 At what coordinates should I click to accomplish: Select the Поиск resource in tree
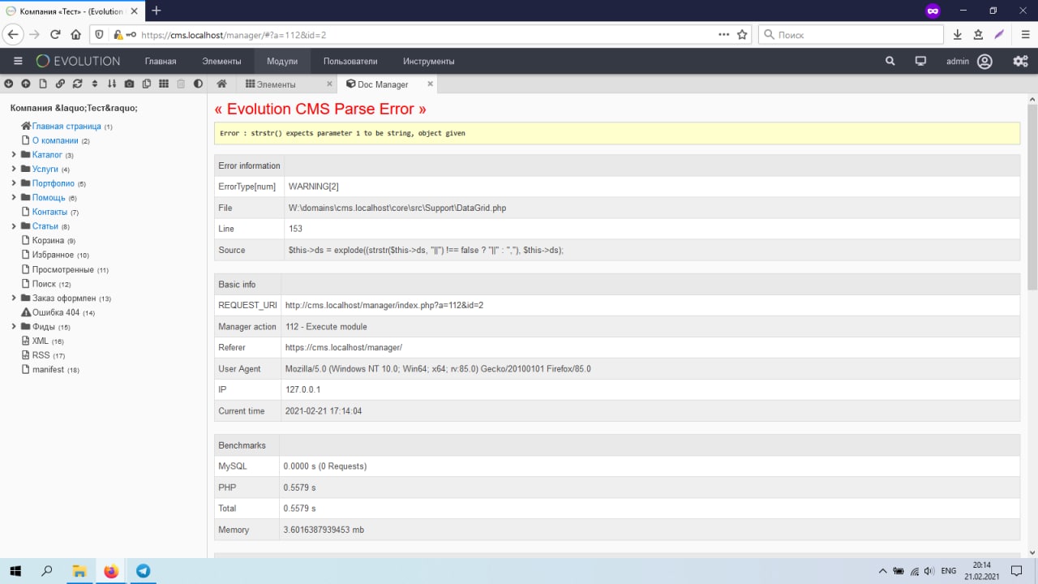coord(44,284)
